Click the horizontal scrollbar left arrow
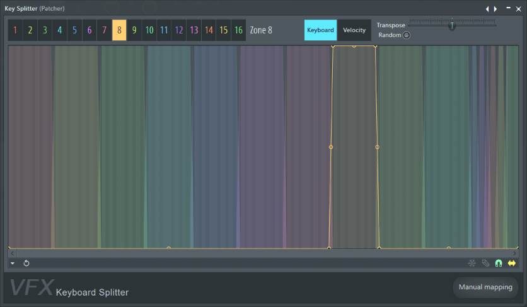This screenshot has height=307, width=527. click(x=12, y=253)
